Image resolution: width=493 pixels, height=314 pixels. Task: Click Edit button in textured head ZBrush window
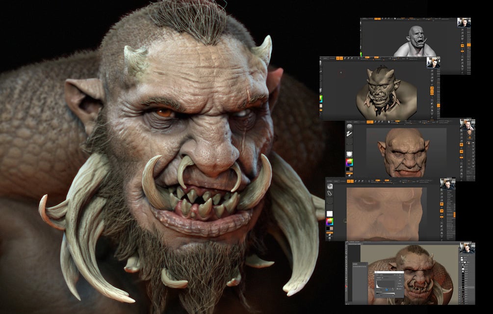368,122
